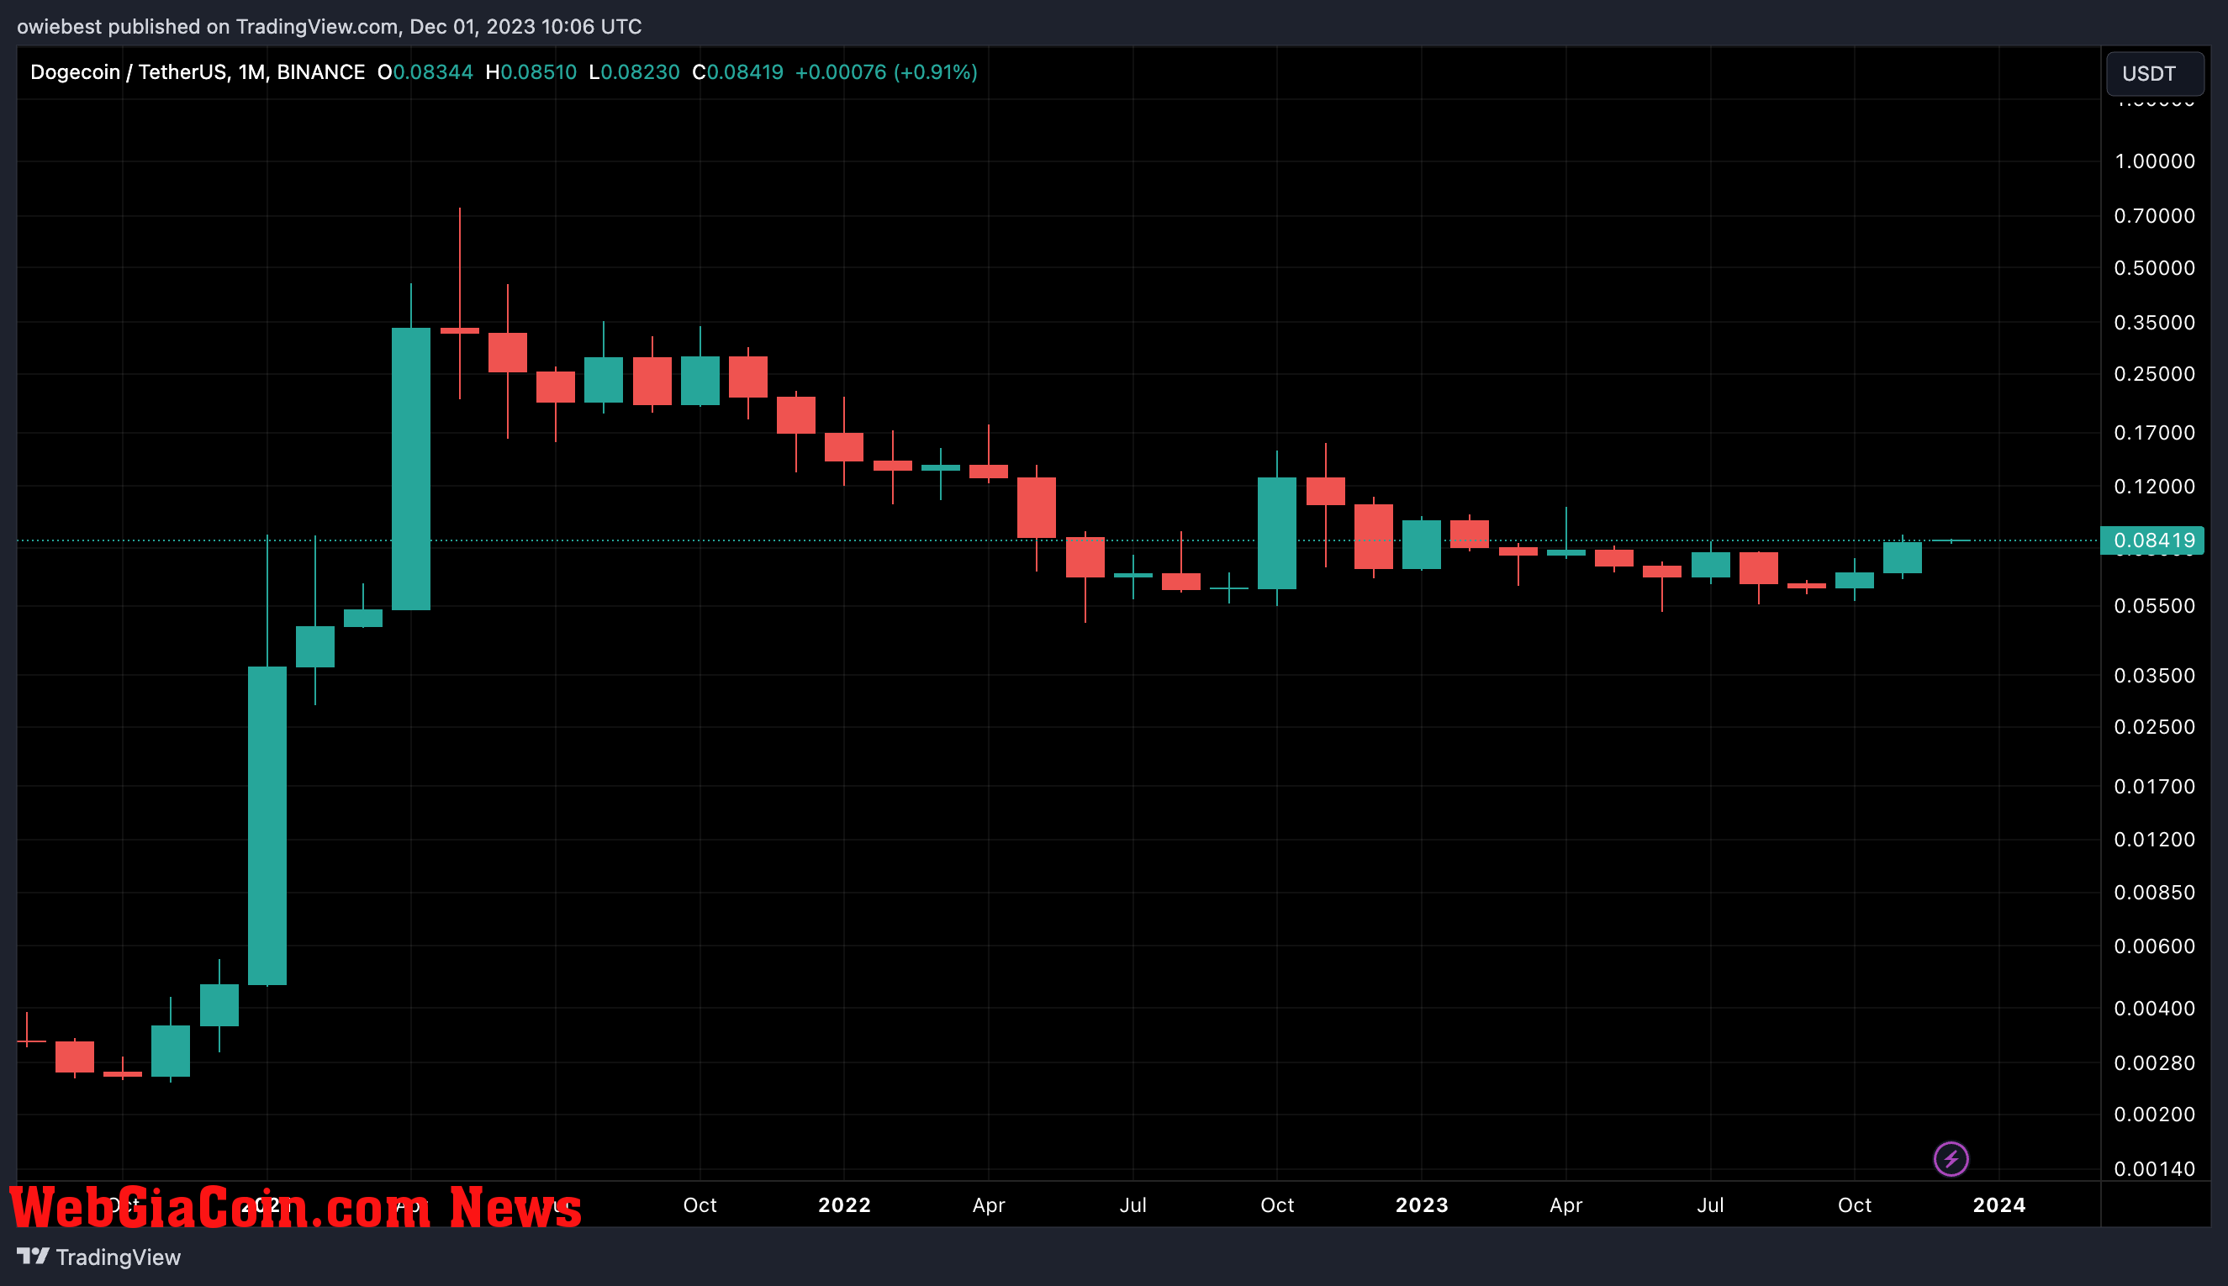Click the 2024 label on time axis
The height and width of the screenshot is (1286, 2228).
tap(1999, 1204)
